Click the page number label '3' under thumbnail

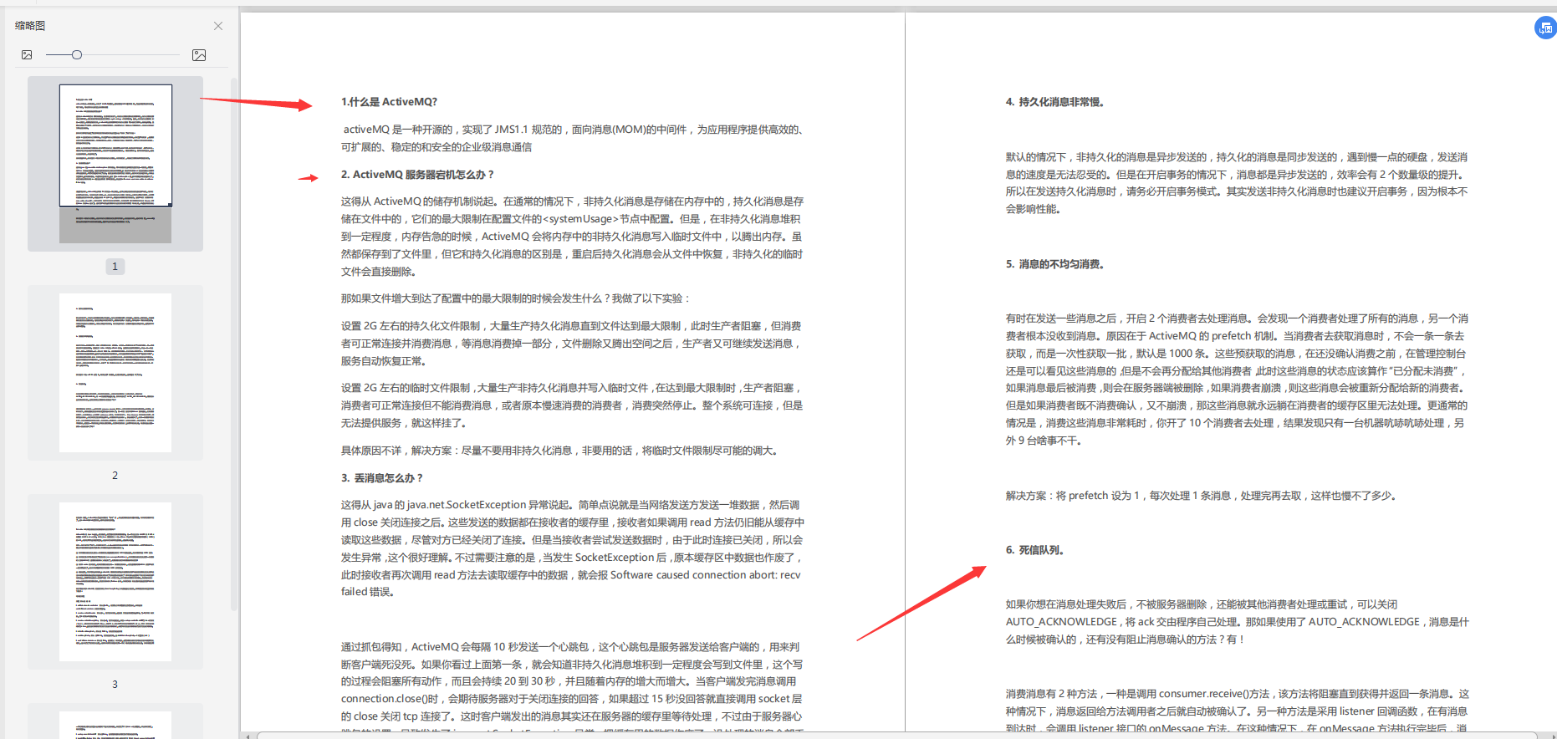[115, 685]
